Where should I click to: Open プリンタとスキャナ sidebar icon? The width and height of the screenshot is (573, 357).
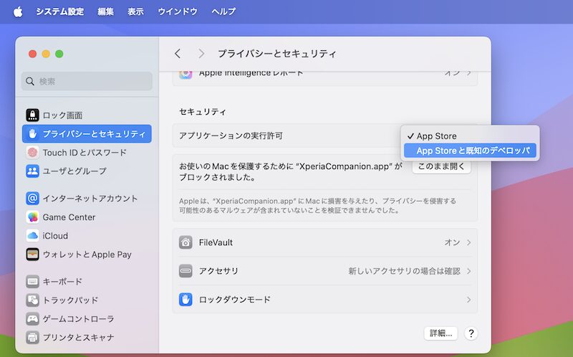33,338
